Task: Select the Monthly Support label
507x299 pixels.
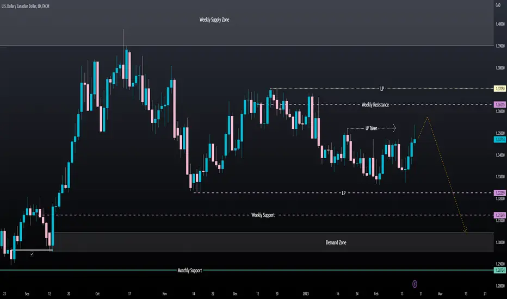Action: (190, 270)
